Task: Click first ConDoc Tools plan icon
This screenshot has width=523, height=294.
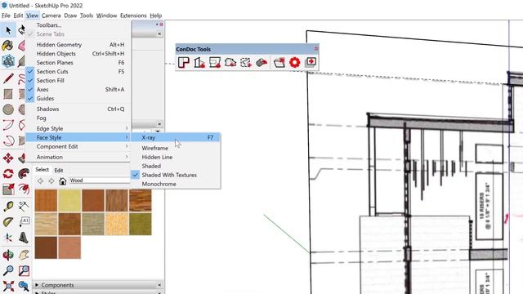Action: pos(183,62)
